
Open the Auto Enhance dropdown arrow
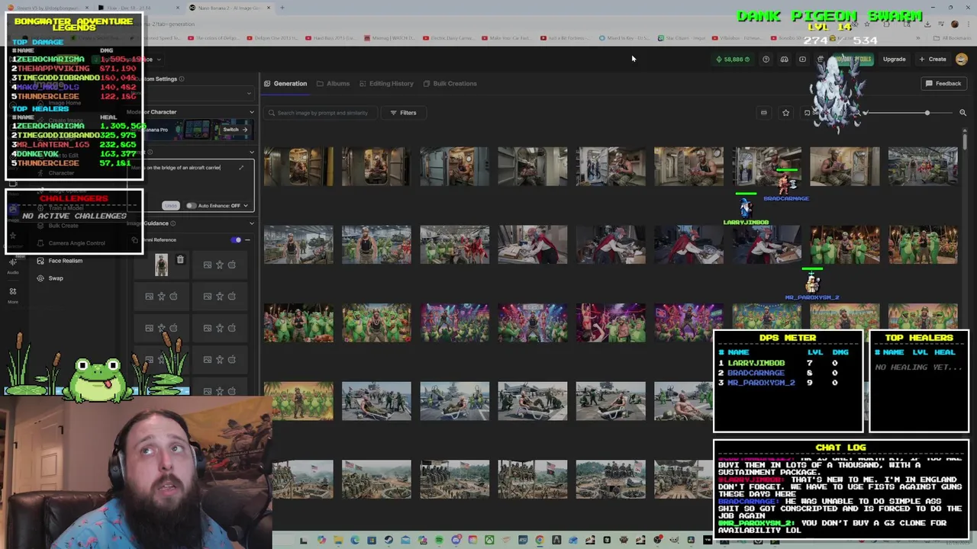[246, 206]
